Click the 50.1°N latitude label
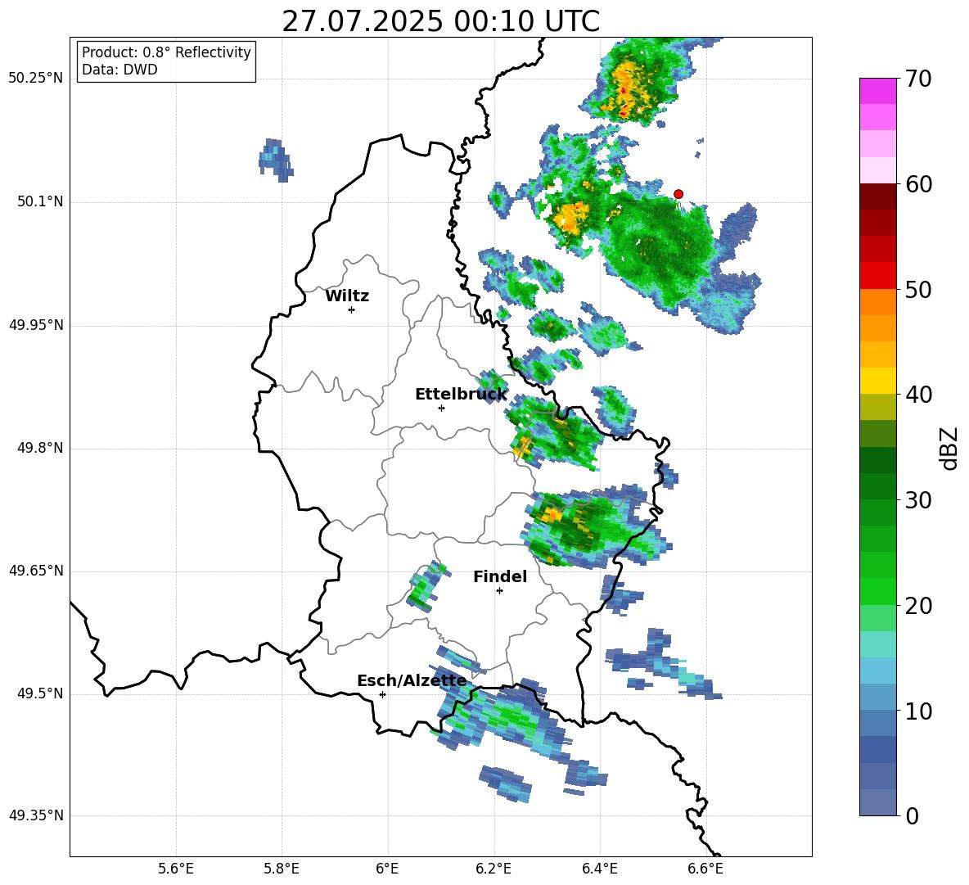This screenshot has width=969, height=885. coord(40,202)
